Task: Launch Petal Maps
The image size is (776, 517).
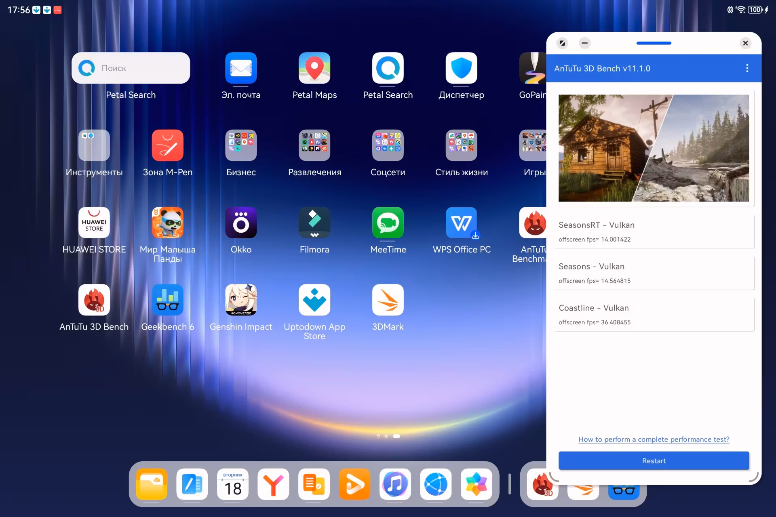Action: pyautogui.click(x=314, y=68)
